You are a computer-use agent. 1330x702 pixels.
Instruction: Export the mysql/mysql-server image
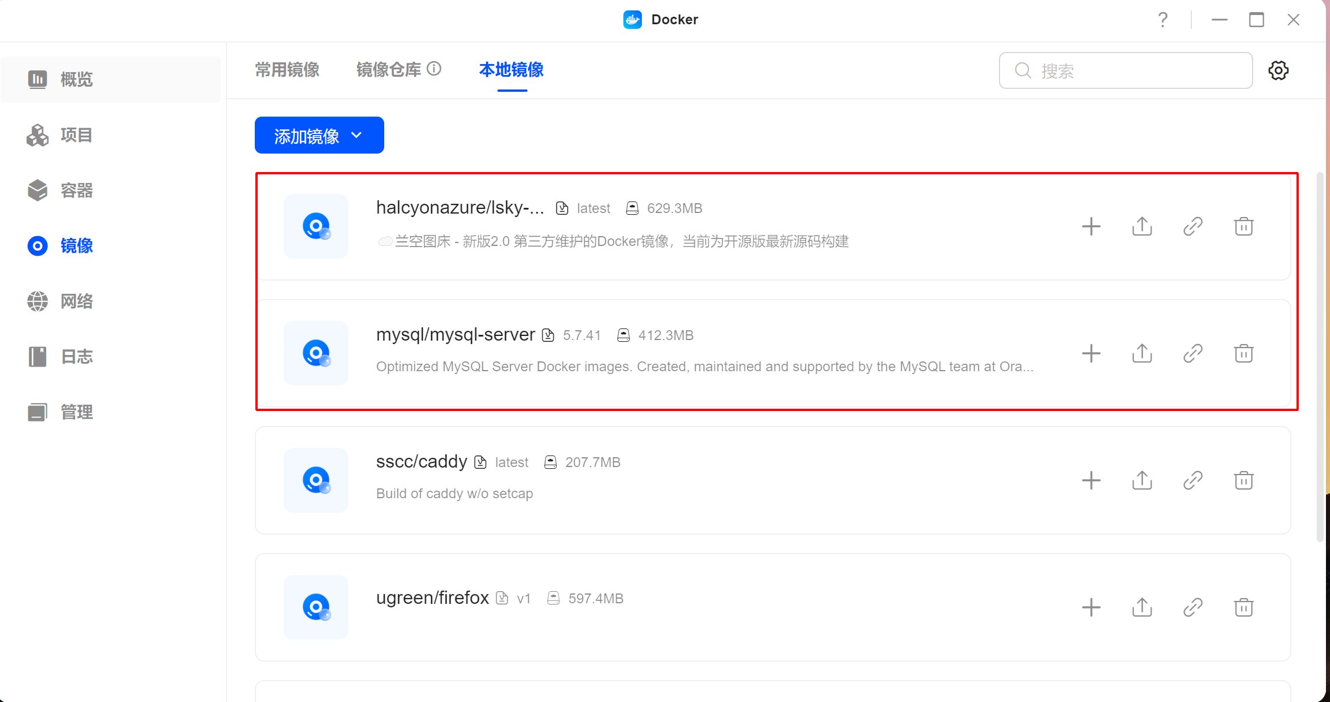tap(1142, 353)
